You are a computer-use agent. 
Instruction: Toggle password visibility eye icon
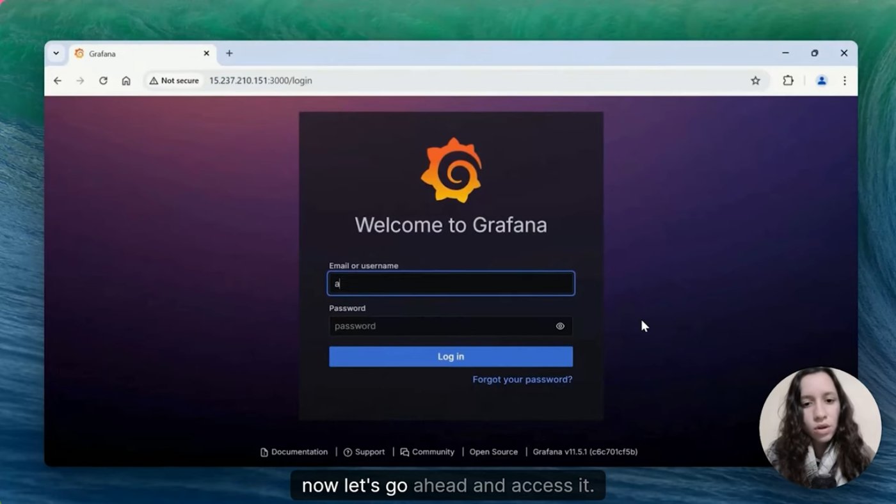(560, 326)
